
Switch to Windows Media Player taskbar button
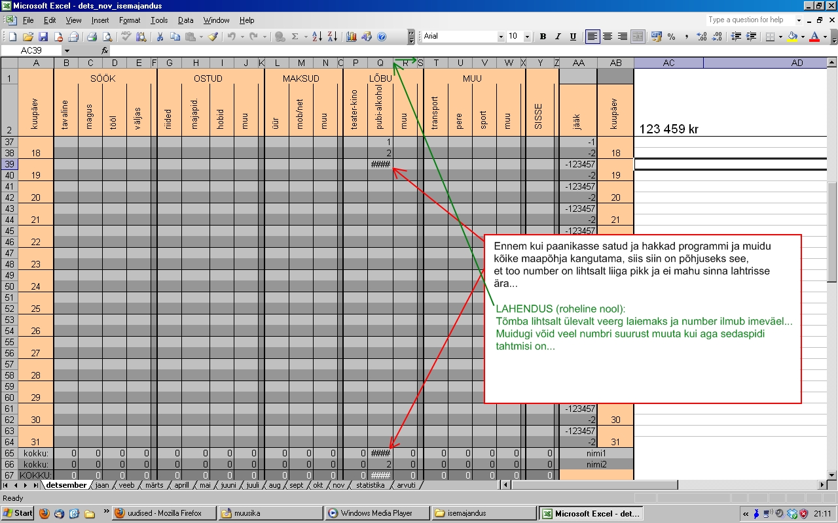(x=376, y=513)
